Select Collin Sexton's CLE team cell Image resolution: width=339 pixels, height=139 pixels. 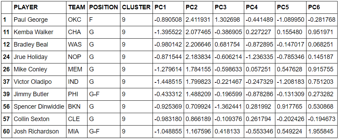(x=77, y=119)
